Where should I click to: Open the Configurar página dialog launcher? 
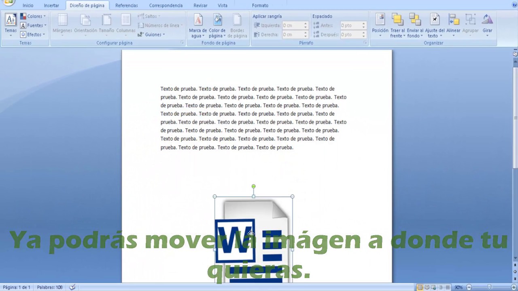coord(182,43)
